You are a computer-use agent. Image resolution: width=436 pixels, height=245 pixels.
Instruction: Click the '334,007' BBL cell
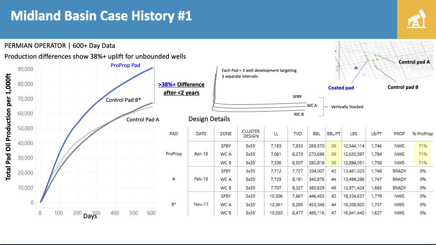coord(317,171)
